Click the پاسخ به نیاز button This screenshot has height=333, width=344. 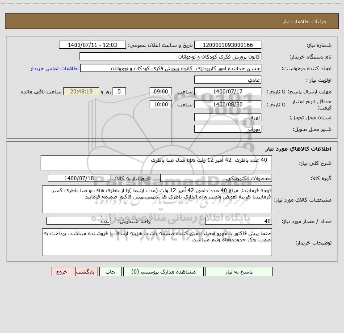(x=239, y=271)
